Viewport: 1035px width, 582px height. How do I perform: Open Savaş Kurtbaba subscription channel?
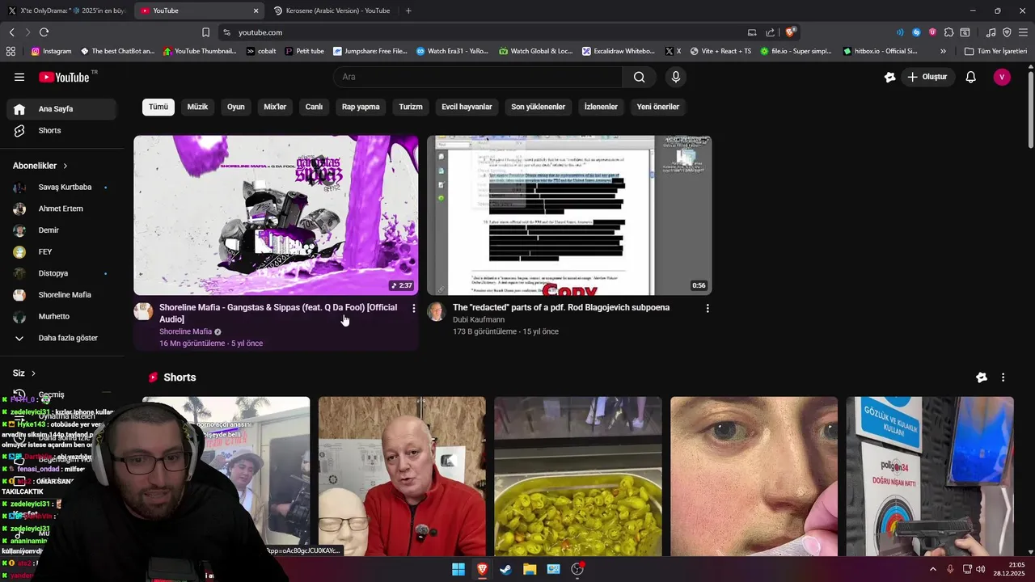61,187
